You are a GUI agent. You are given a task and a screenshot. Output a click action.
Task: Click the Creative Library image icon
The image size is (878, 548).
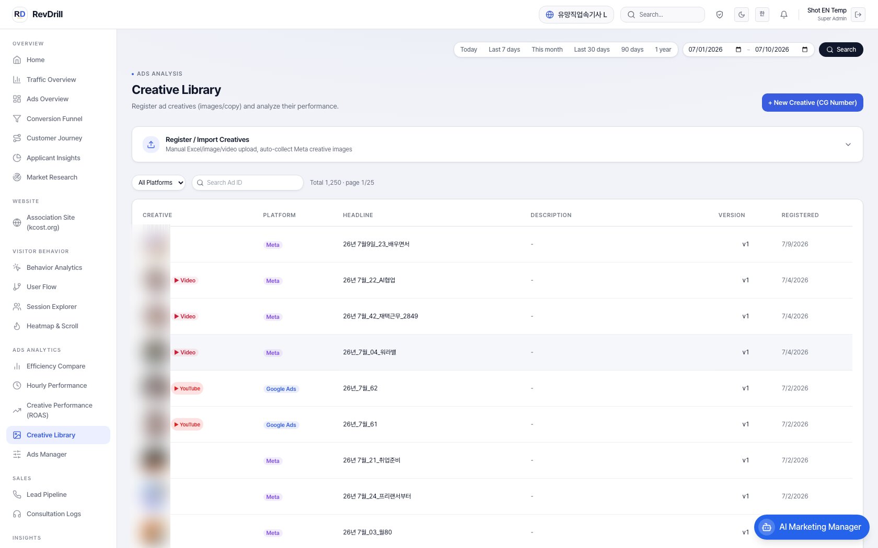17,435
